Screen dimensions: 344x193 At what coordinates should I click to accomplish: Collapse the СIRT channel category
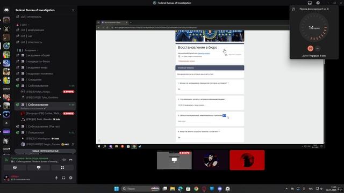click(23, 25)
